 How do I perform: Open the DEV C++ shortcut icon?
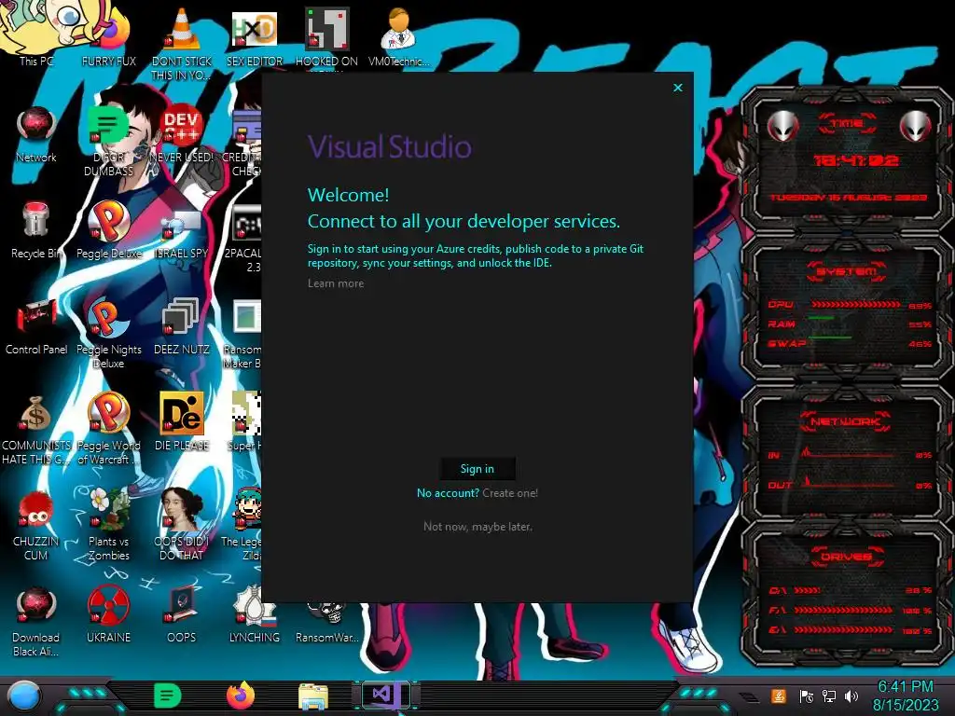181,134
